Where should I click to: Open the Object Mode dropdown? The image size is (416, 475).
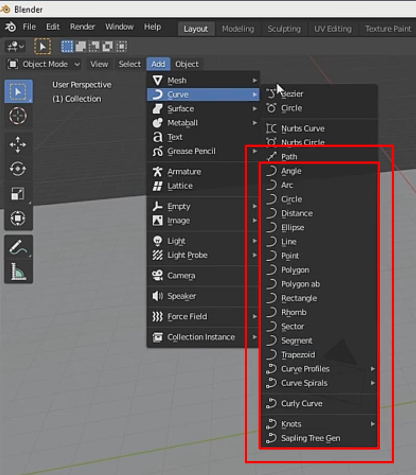point(44,64)
